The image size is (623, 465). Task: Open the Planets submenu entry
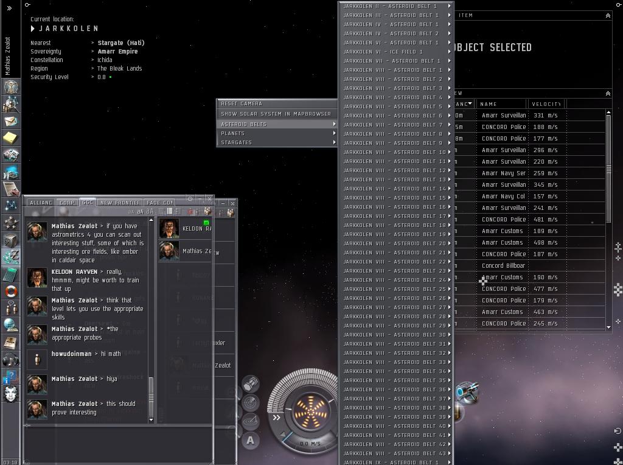(x=277, y=133)
